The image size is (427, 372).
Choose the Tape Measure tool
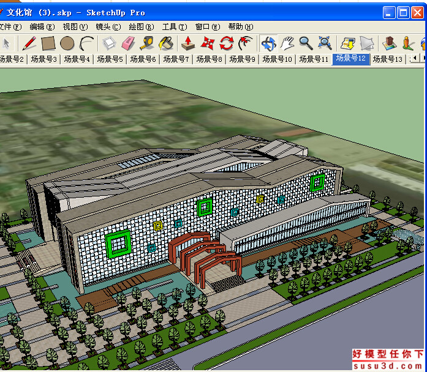pyautogui.click(x=147, y=43)
